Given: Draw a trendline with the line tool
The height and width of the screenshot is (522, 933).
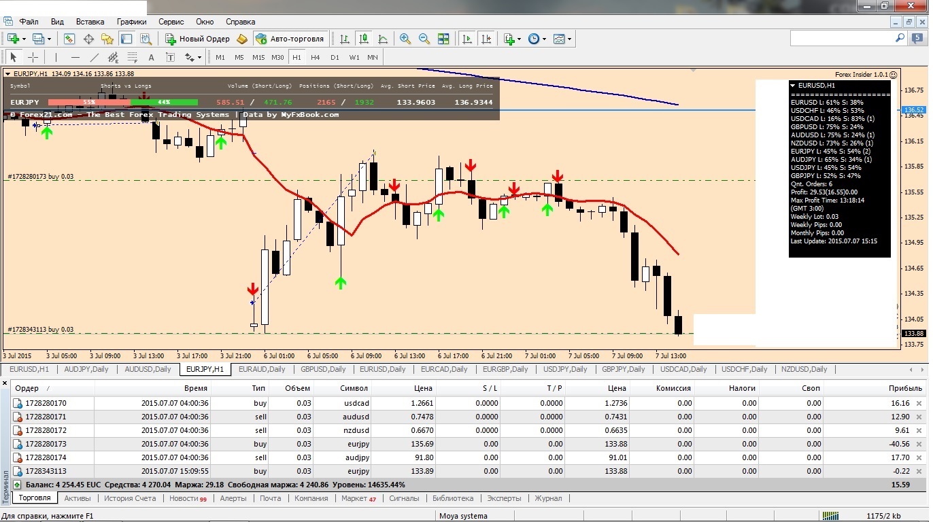Looking at the screenshot, I should click(95, 58).
